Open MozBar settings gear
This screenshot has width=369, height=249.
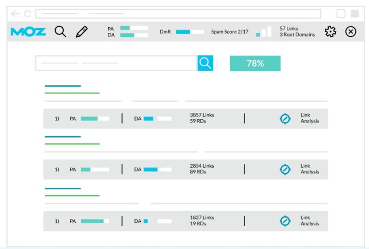[x=331, y=32]
